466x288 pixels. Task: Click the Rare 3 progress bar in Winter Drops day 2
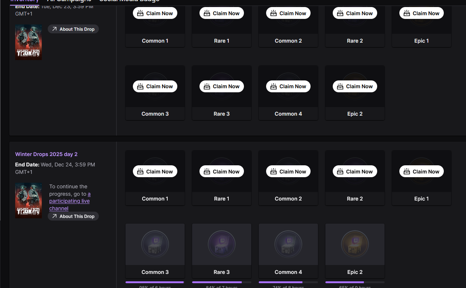tap(222, 282)
